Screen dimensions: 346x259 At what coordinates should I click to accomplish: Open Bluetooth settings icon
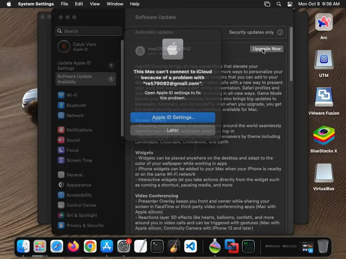coord(61,105)
